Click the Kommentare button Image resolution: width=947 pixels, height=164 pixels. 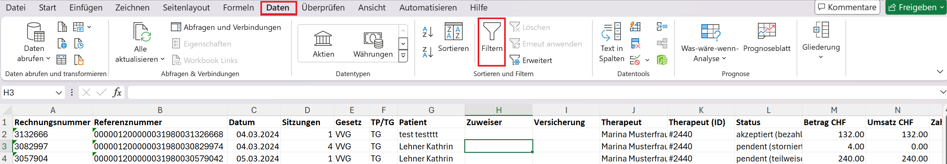point(847,7)
